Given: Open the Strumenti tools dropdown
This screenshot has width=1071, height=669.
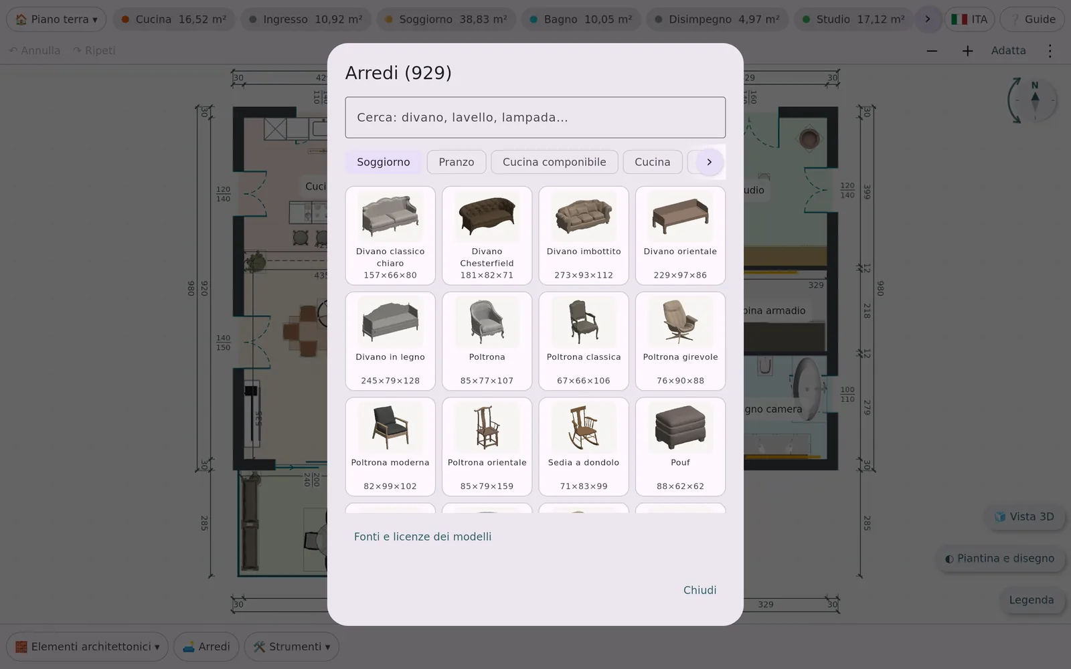Looking at the screenshot, I should click(291, 647).
